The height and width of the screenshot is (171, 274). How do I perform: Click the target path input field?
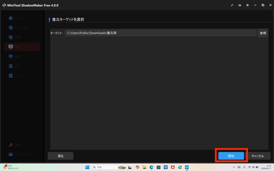161,33
